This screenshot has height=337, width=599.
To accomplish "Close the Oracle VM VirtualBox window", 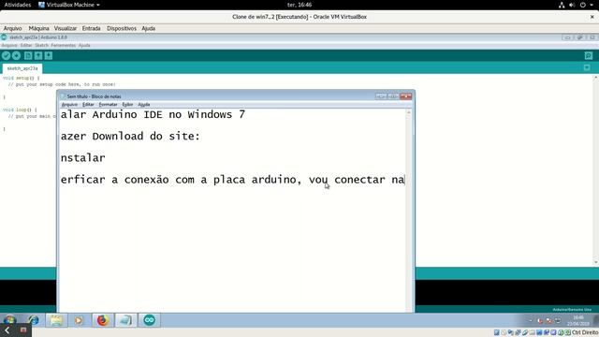I will (592, 17).
